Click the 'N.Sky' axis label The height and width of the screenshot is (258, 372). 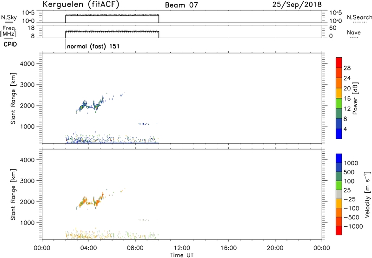(9, 17)
